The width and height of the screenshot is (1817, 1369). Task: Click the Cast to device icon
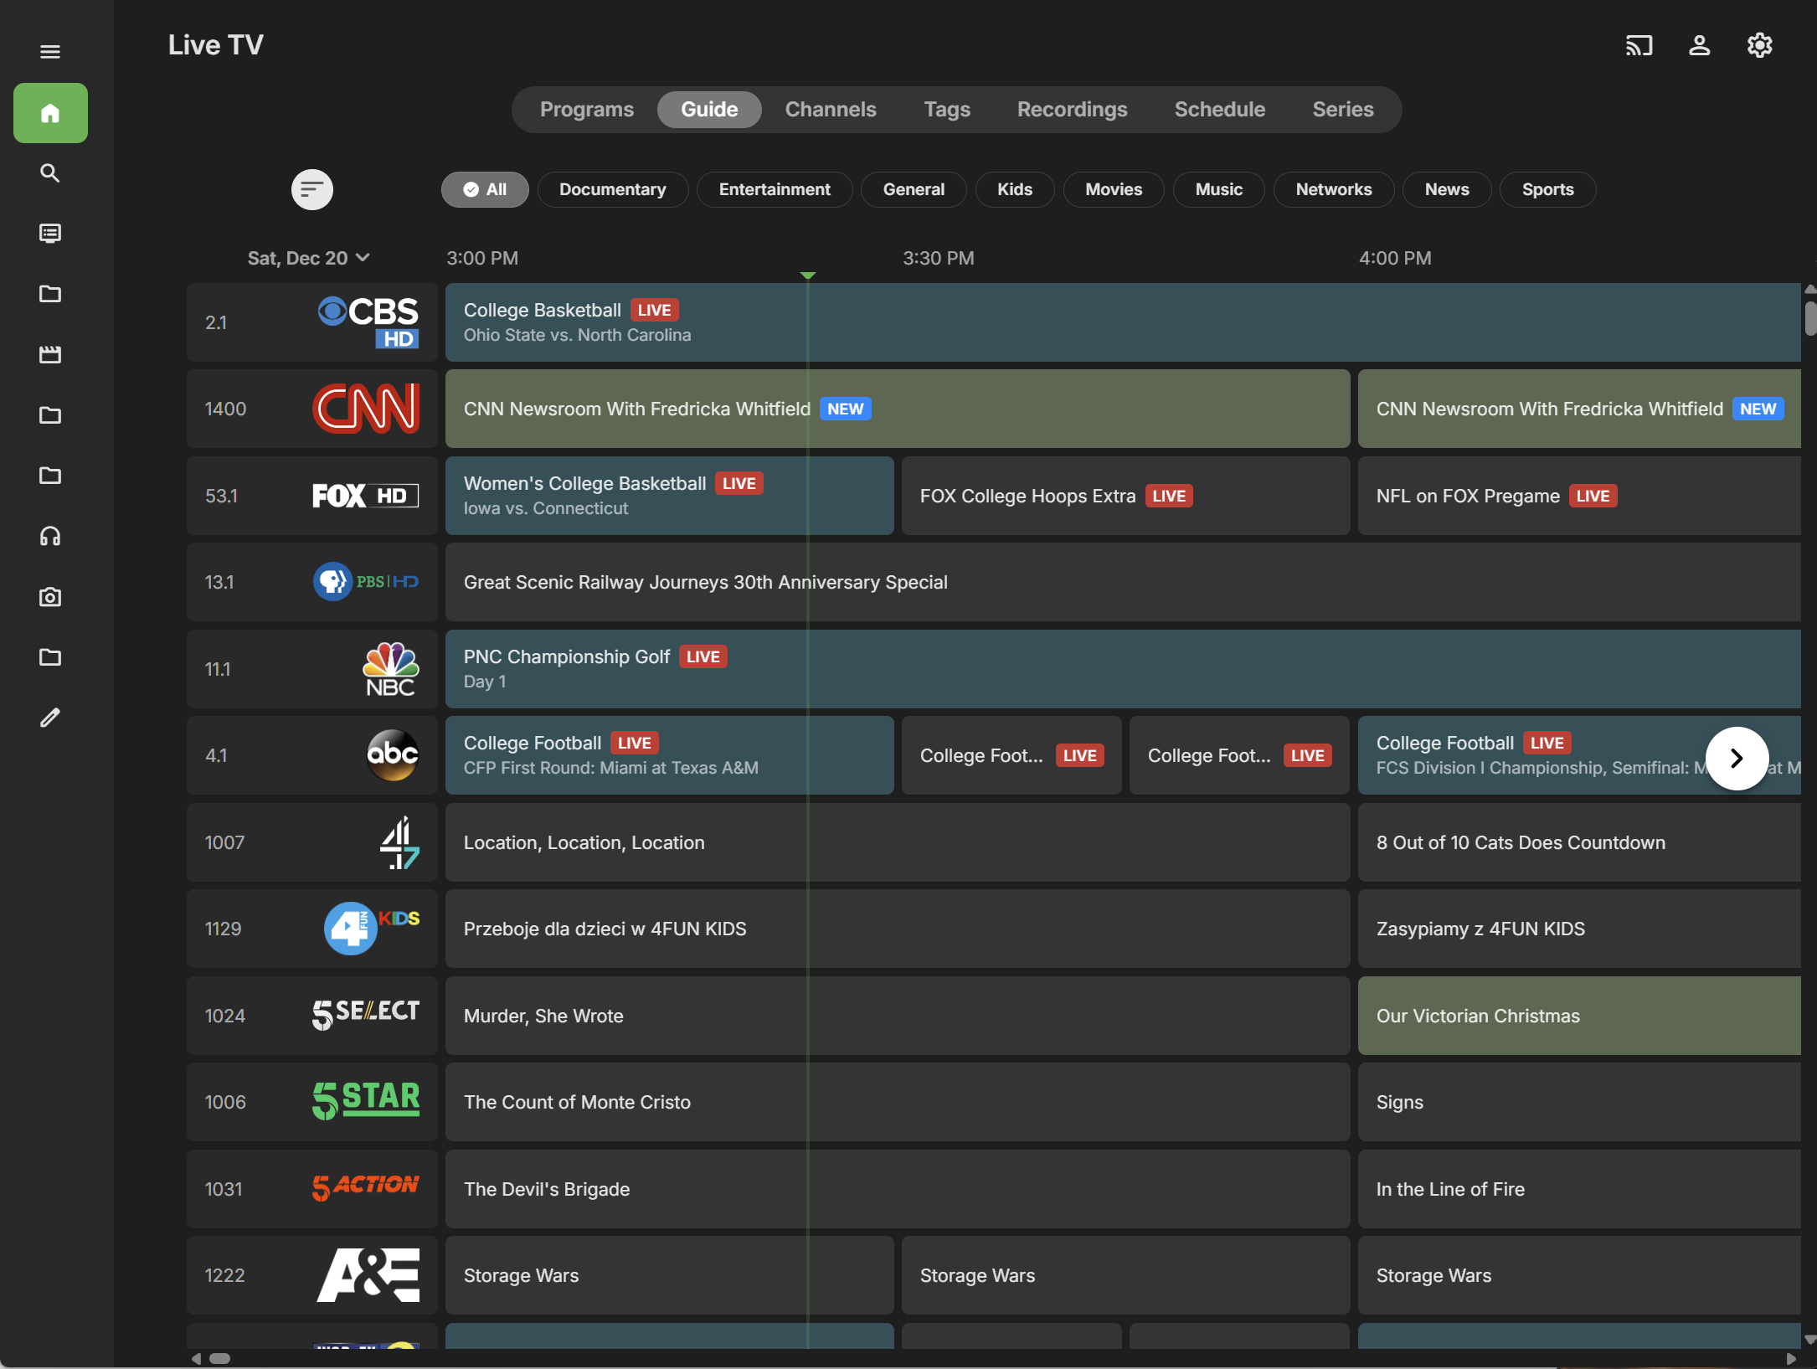point(1639,45)
